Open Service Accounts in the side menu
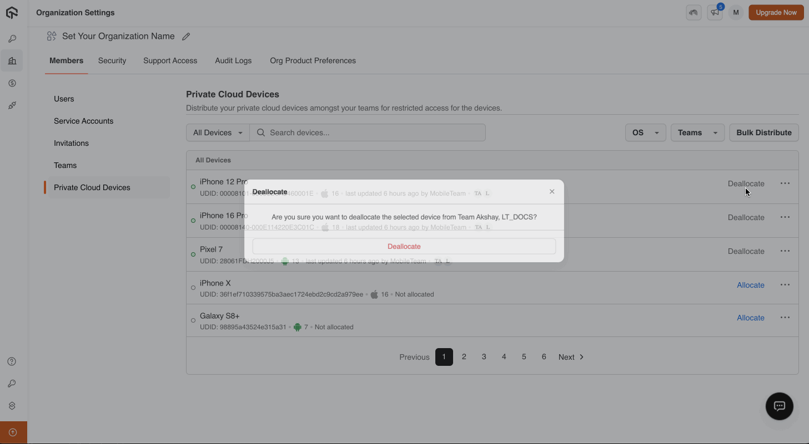The width and height of the screenshot is (809, 444). coord(83,121)
